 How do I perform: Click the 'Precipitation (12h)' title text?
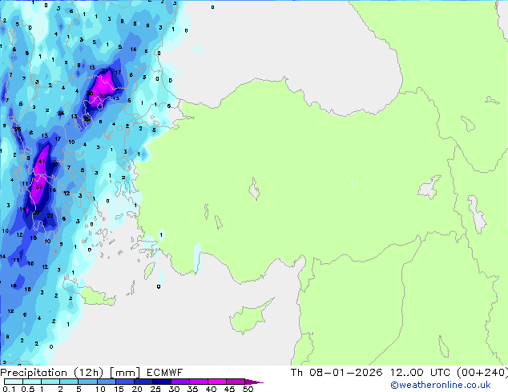52,373
